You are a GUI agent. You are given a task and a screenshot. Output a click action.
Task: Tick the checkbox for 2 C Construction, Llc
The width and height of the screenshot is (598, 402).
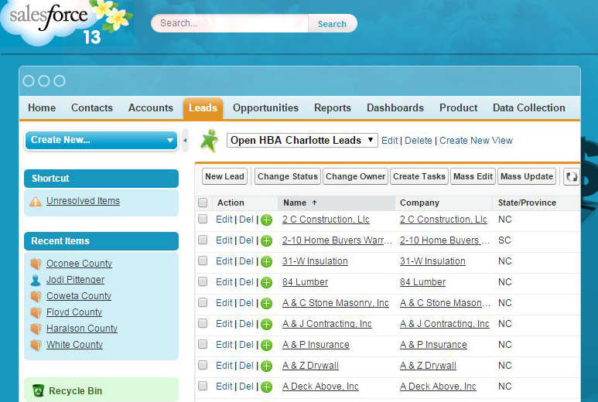(203, 220)
